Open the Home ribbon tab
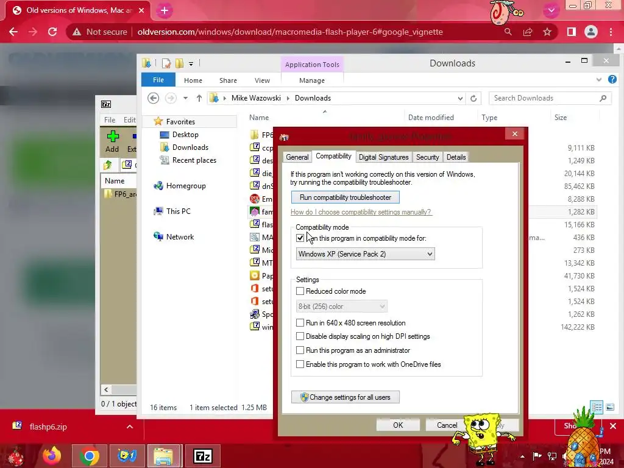This screenshot has width=624, height=468. tap(193, 80)
